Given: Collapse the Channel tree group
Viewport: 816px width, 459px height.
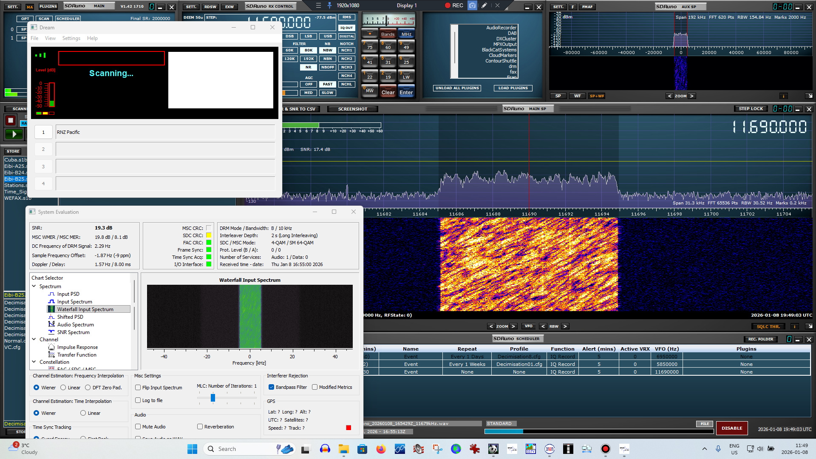Looking at the screenshot, I should point(34,340).
